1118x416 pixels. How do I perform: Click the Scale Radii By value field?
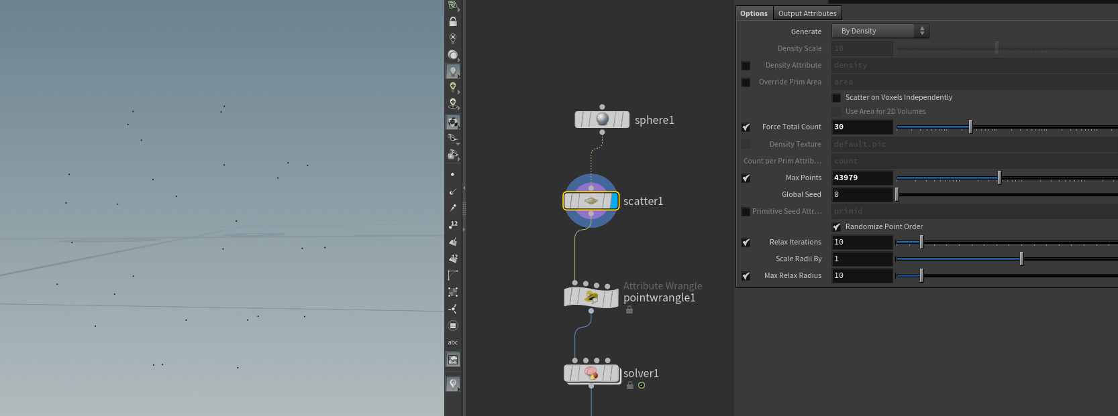point(862,259)
